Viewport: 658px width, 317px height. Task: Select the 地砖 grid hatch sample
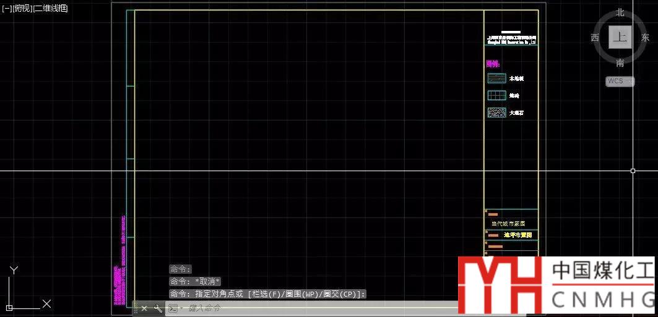[x=497, y=96]
